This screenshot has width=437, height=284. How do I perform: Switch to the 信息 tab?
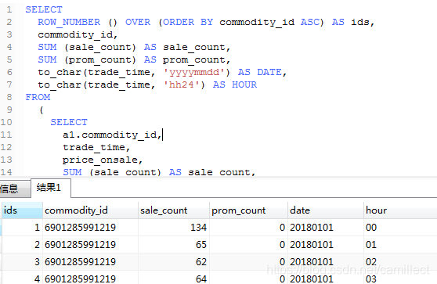tap(14, 189)
